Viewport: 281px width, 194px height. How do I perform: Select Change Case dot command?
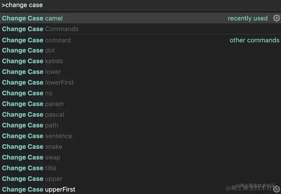140,51
